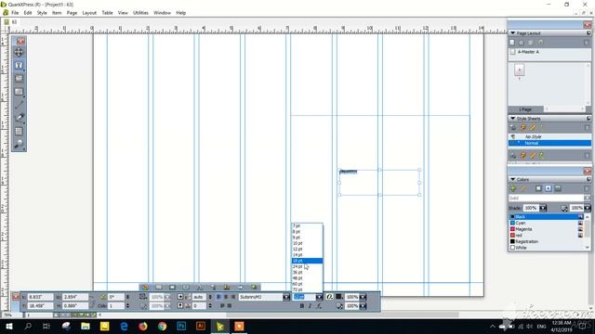Toggle background color mode in Colors panel
Screen dimensions: 595x334
(558, 188)
